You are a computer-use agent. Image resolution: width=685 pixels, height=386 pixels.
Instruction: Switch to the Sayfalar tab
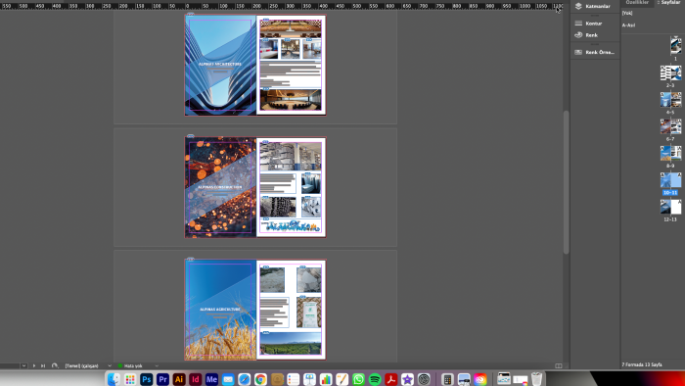pyautogui.click(x=669, y=2)
